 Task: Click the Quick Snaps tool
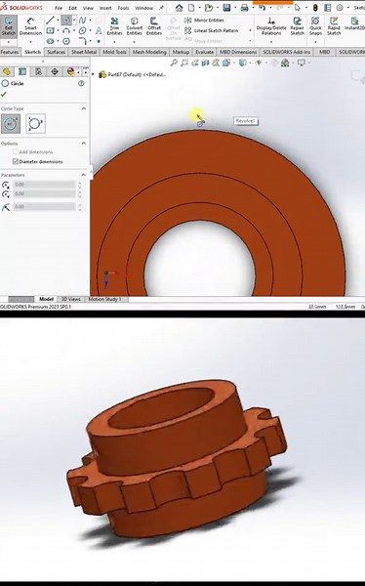315,26
